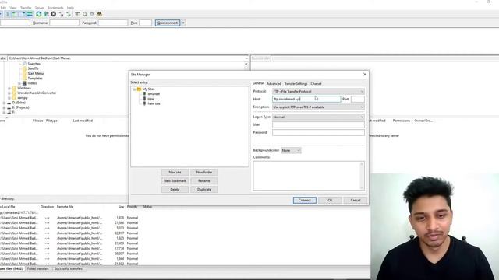Click the New site button
Screen dimensions: 499x280
point(175,173)
